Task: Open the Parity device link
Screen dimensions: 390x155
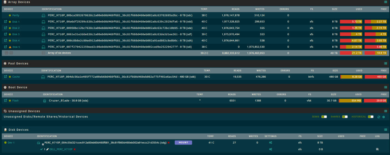Action: point(16,15)
